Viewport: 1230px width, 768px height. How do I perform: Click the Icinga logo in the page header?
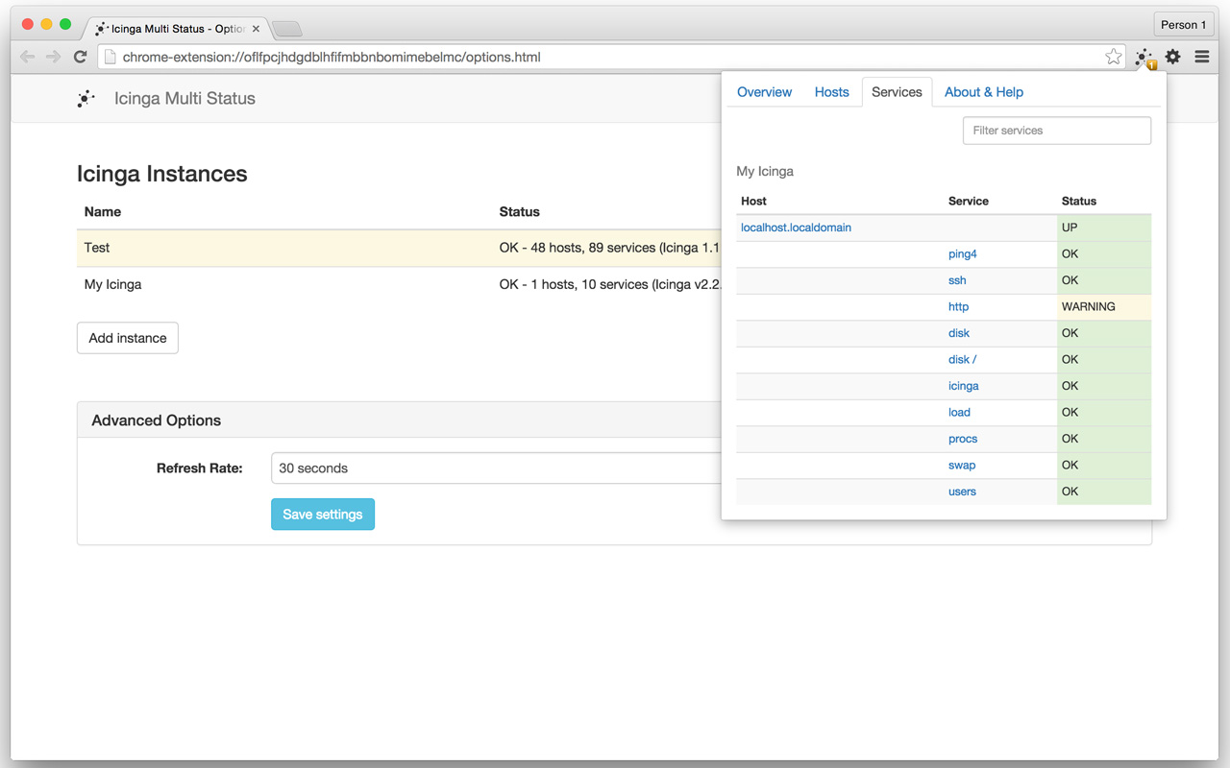(x=86, y=98)
